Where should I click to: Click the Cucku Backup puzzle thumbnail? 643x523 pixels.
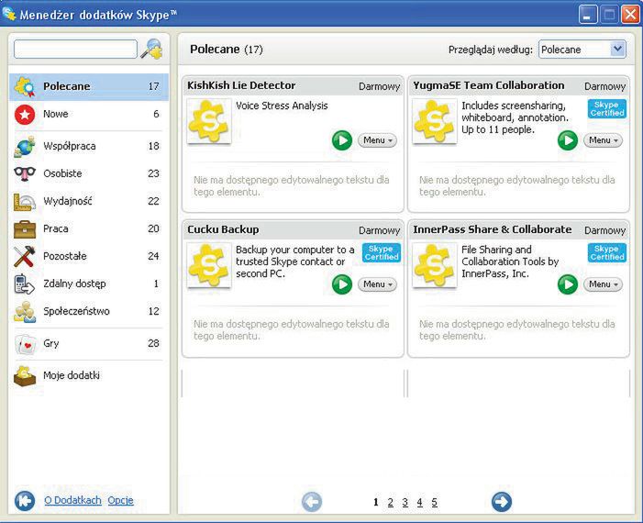(209, 265)
